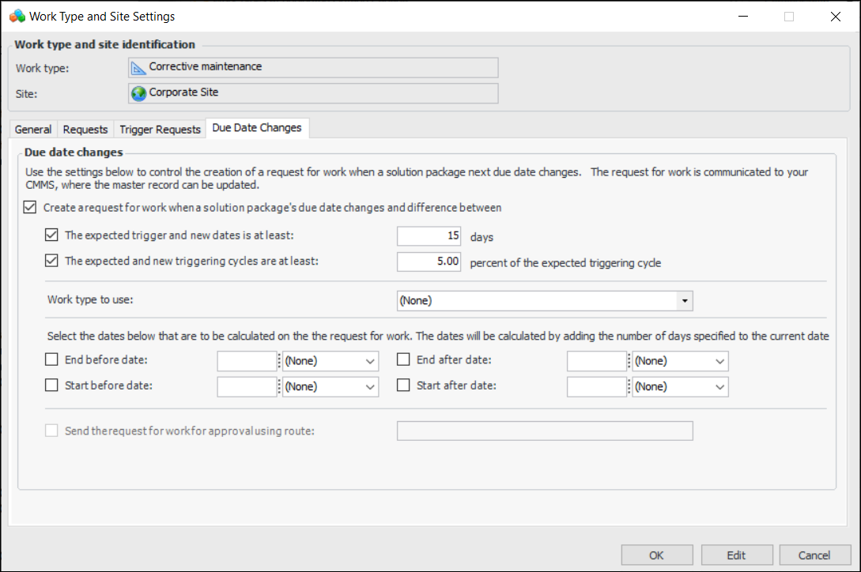Uncheck expected trigger and new dates checkbox

pos(52,235)
